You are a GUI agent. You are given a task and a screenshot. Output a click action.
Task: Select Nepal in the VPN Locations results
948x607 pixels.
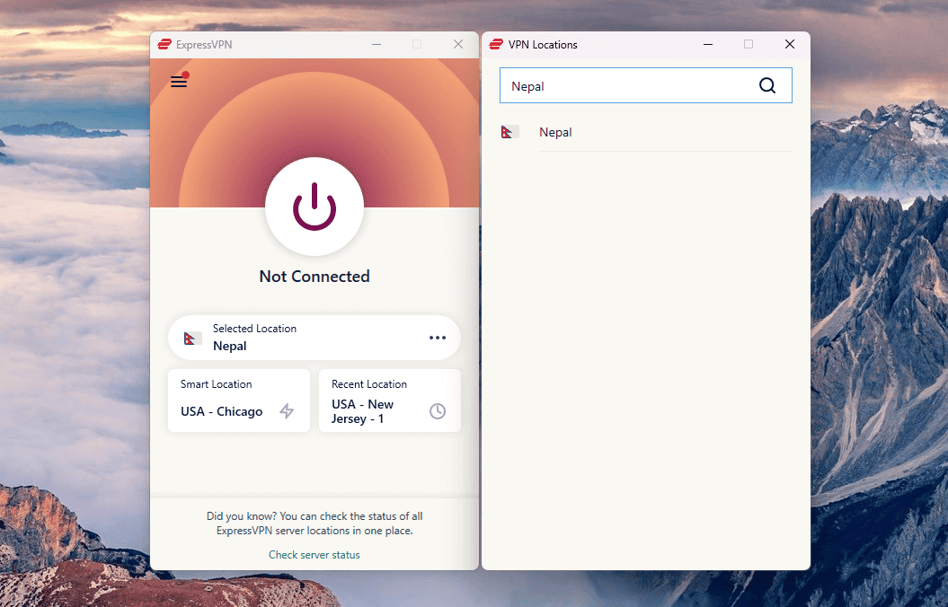coord(646,132)
